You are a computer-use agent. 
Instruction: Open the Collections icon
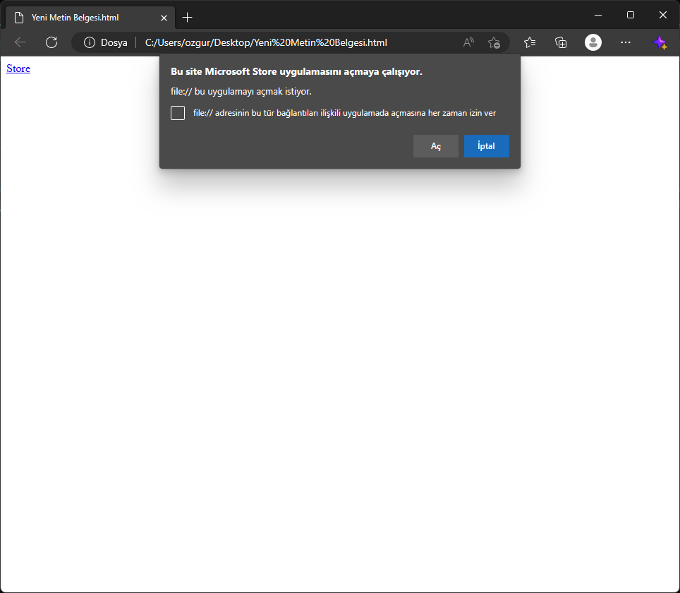point(561,42)
